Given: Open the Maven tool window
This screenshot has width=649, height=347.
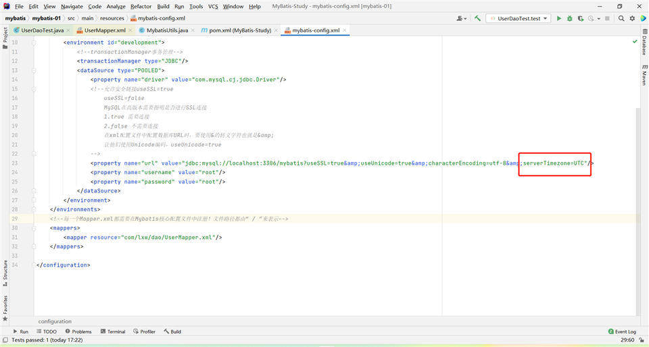Looking at the screenshot, I should click(644, 75).
